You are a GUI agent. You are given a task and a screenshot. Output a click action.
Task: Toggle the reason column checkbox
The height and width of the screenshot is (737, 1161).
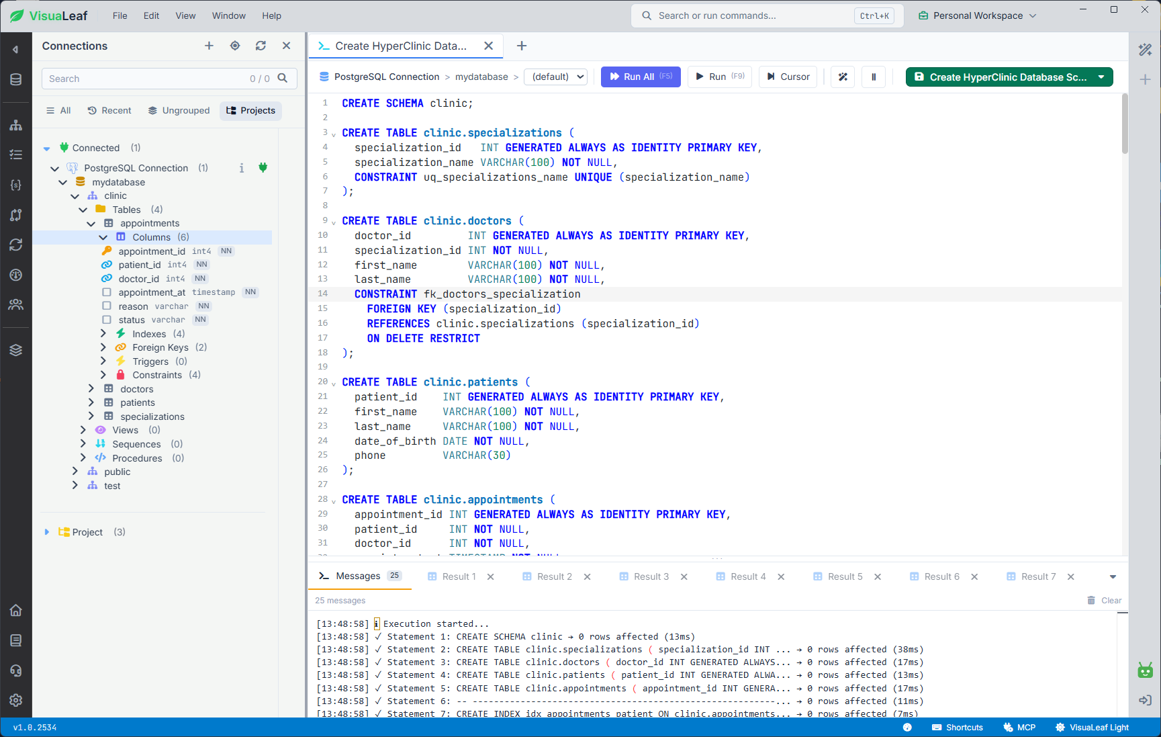107,306
